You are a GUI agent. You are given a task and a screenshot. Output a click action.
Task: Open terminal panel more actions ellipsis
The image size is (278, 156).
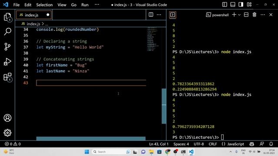263,15
